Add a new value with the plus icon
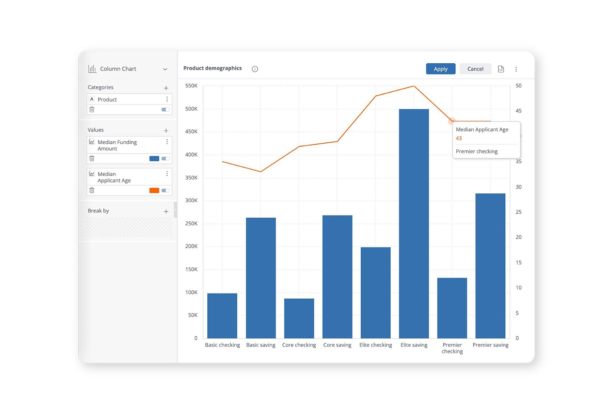The image size is (613, 414). [166, 130]
